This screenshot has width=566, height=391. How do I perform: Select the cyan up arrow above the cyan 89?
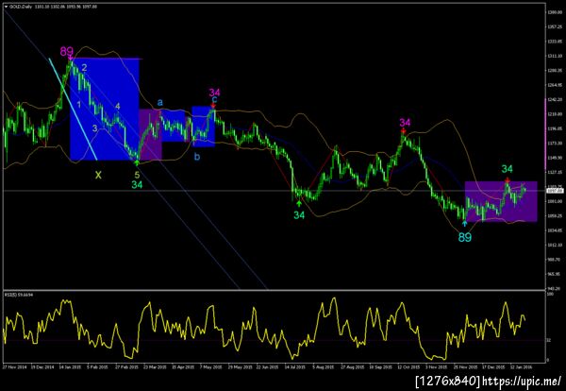tap(465, 224)
